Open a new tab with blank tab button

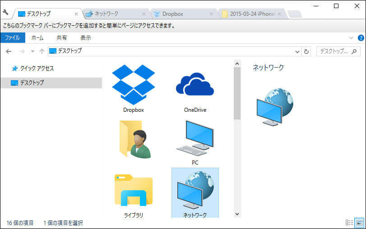coord(295,14)
